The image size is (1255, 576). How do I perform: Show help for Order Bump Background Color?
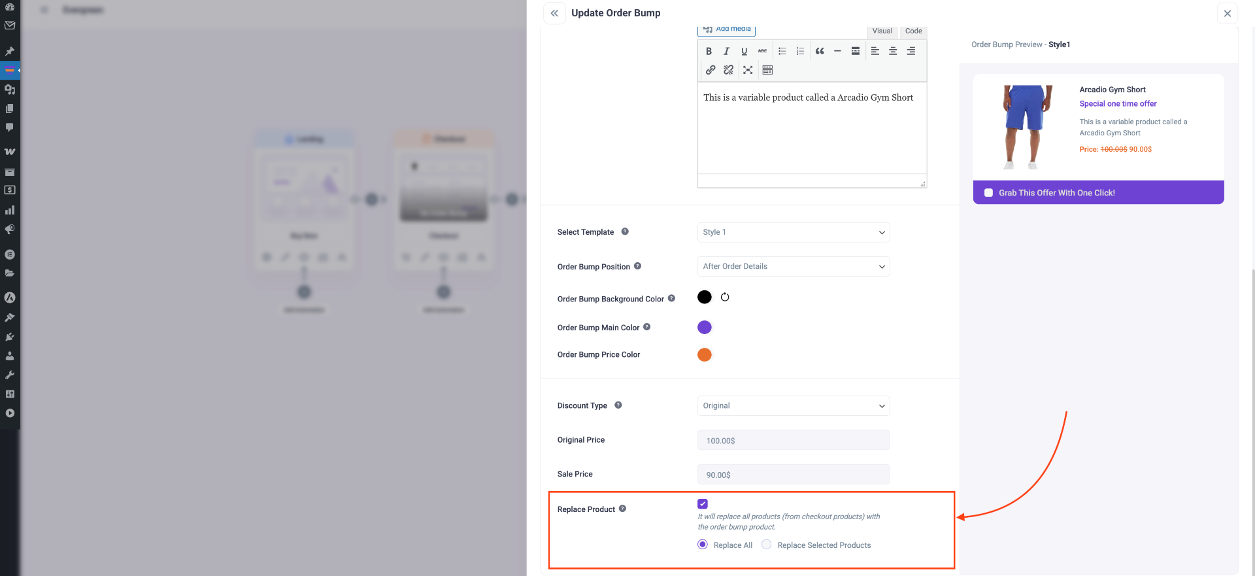pos(671,298)
